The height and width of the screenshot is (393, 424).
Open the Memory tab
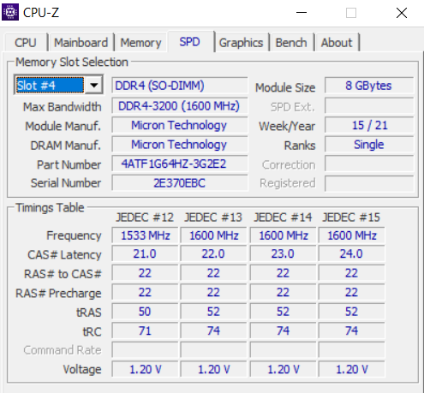[x=140, y=43]
